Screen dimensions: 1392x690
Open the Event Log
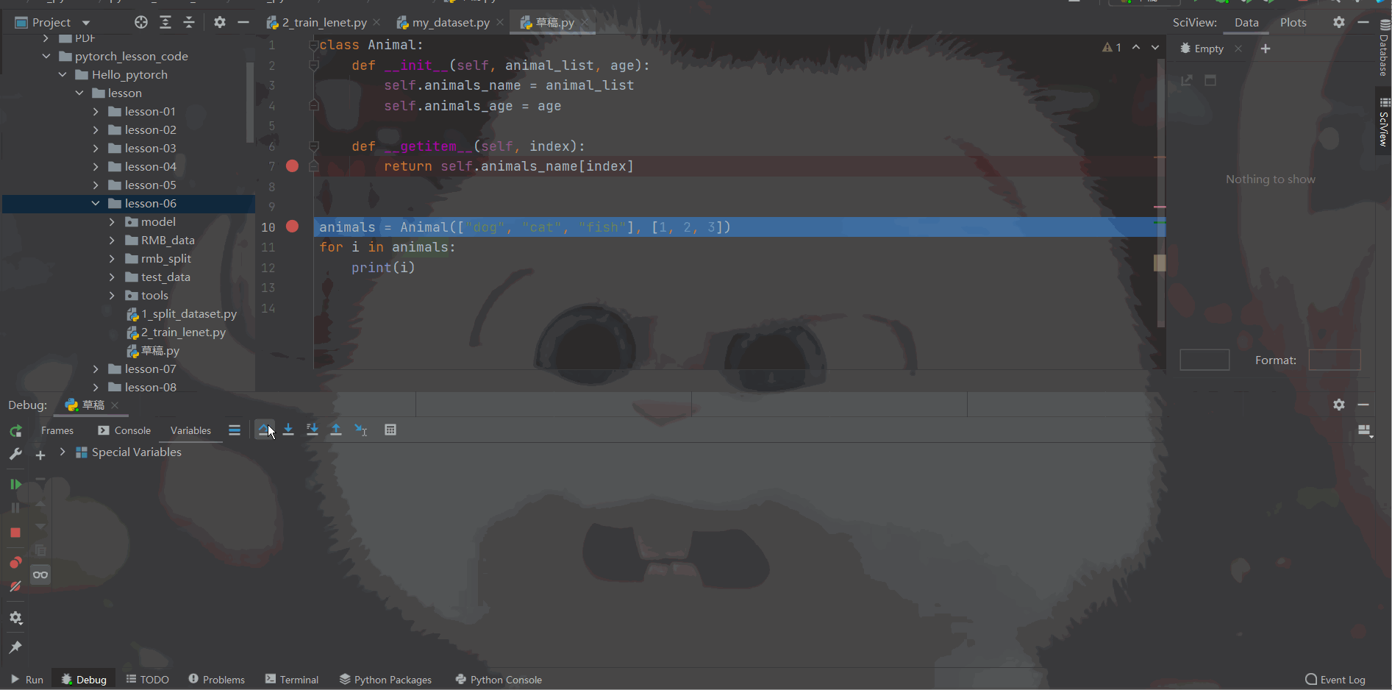[x=1335, y=680]
